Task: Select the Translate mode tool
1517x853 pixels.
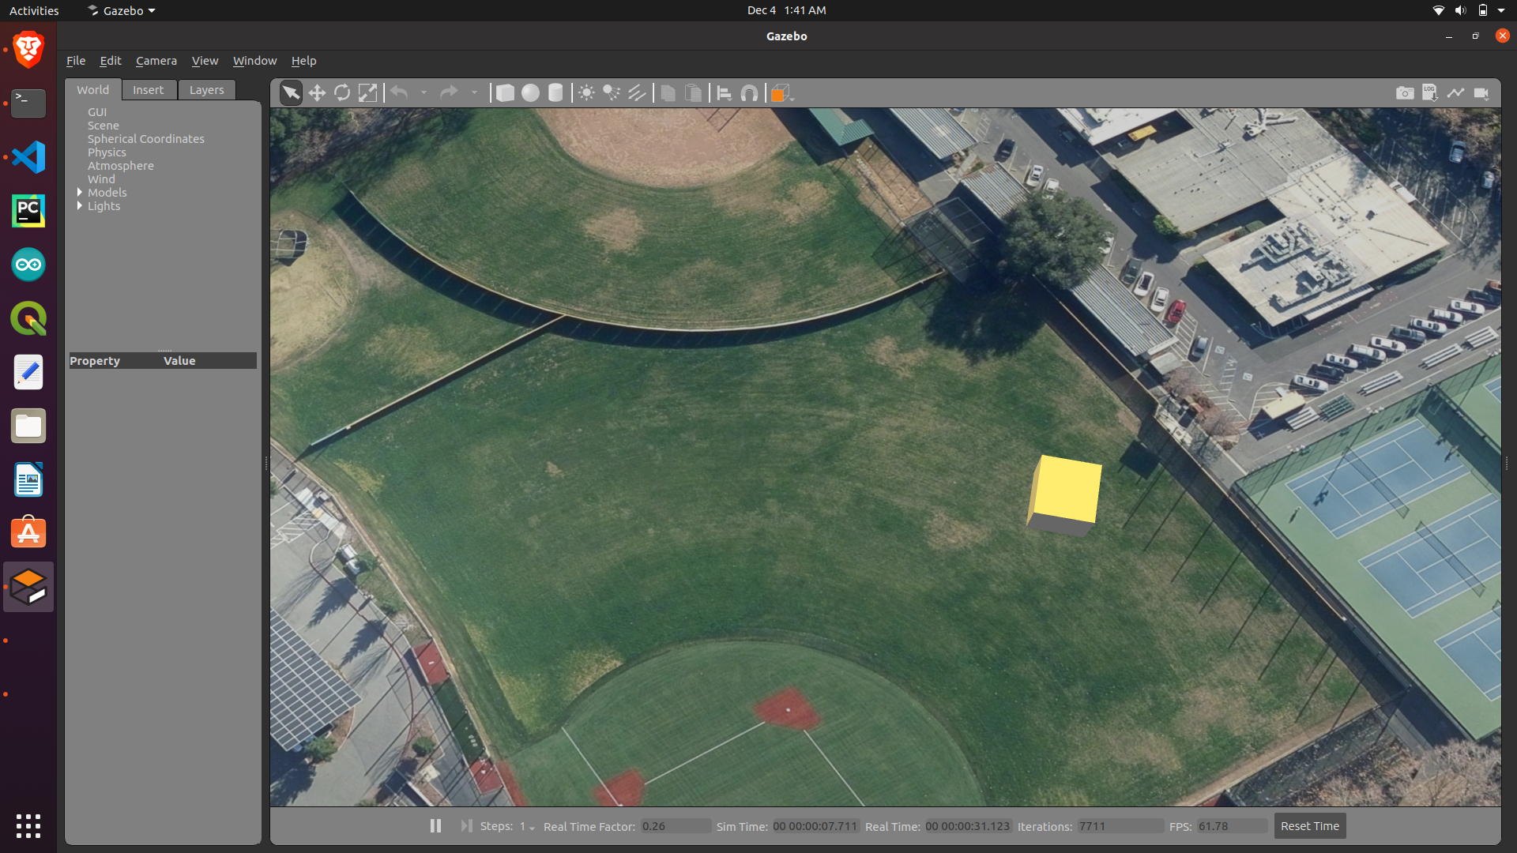Action: (x=317, y=93)
